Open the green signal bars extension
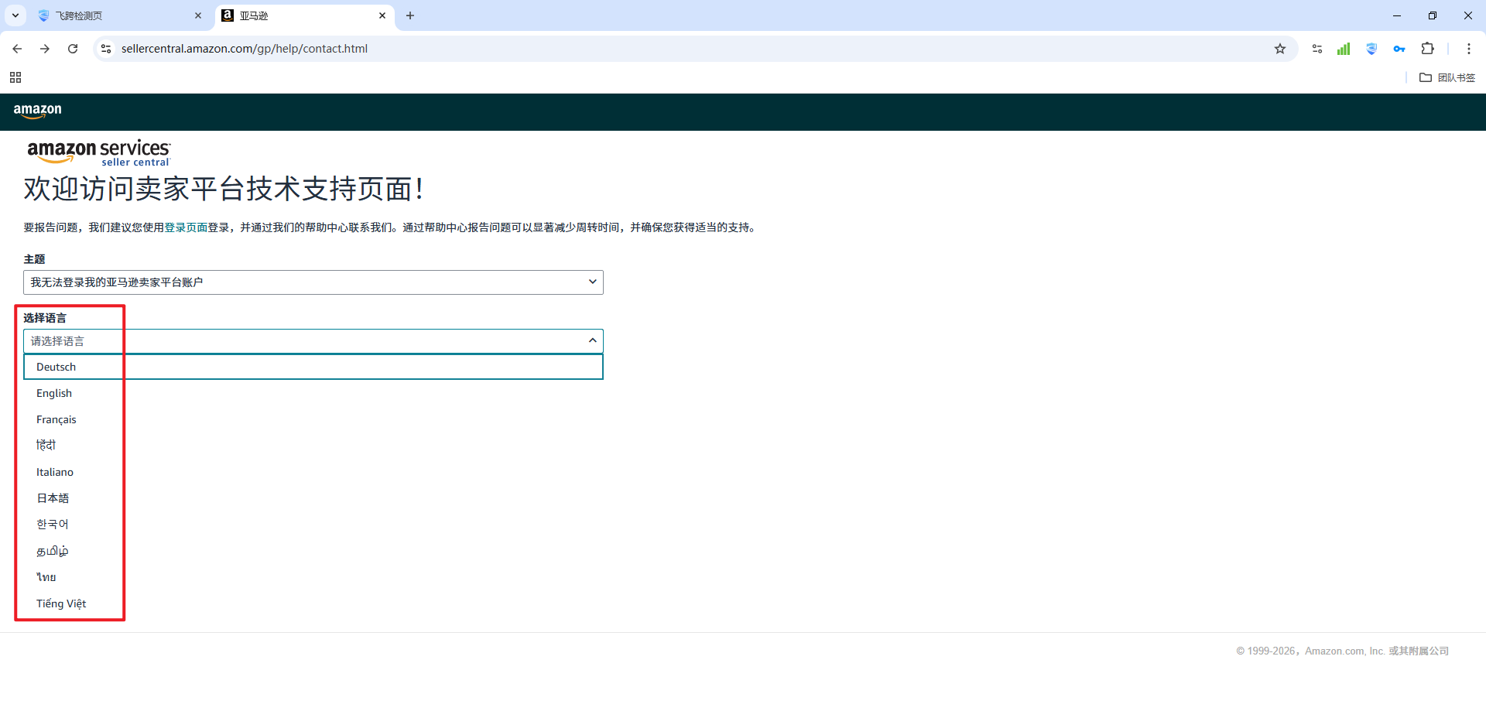This screenshot has height=711, width=1486. 1344,49
